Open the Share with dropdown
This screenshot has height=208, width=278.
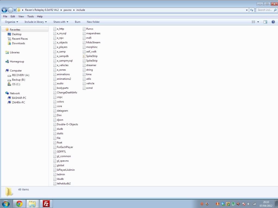(61, 22)
